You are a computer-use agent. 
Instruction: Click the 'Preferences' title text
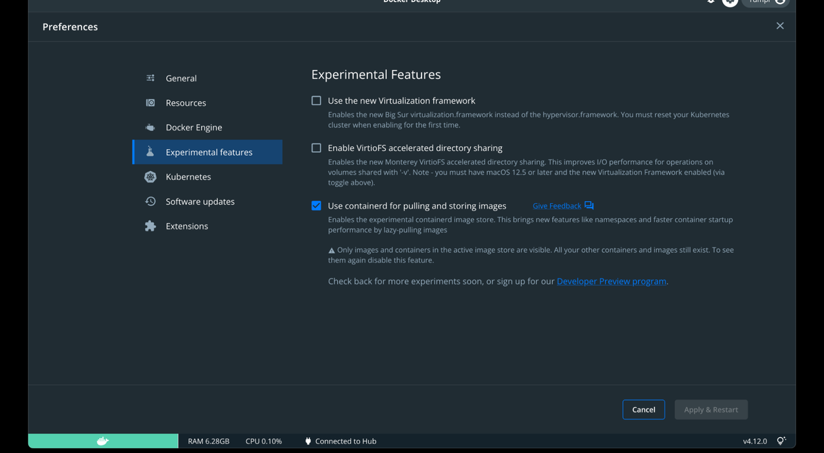[70, 27]
